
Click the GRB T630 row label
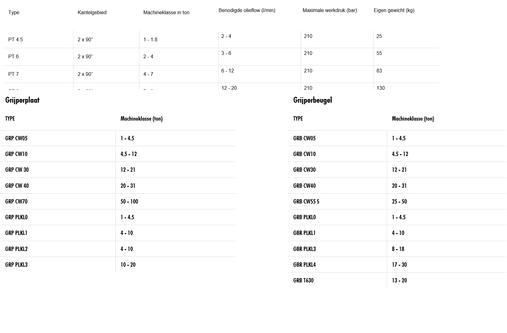click(303, 281)
